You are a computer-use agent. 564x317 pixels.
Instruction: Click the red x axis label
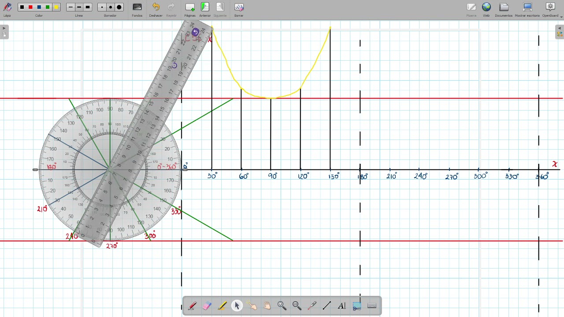[x=555, y=164]
